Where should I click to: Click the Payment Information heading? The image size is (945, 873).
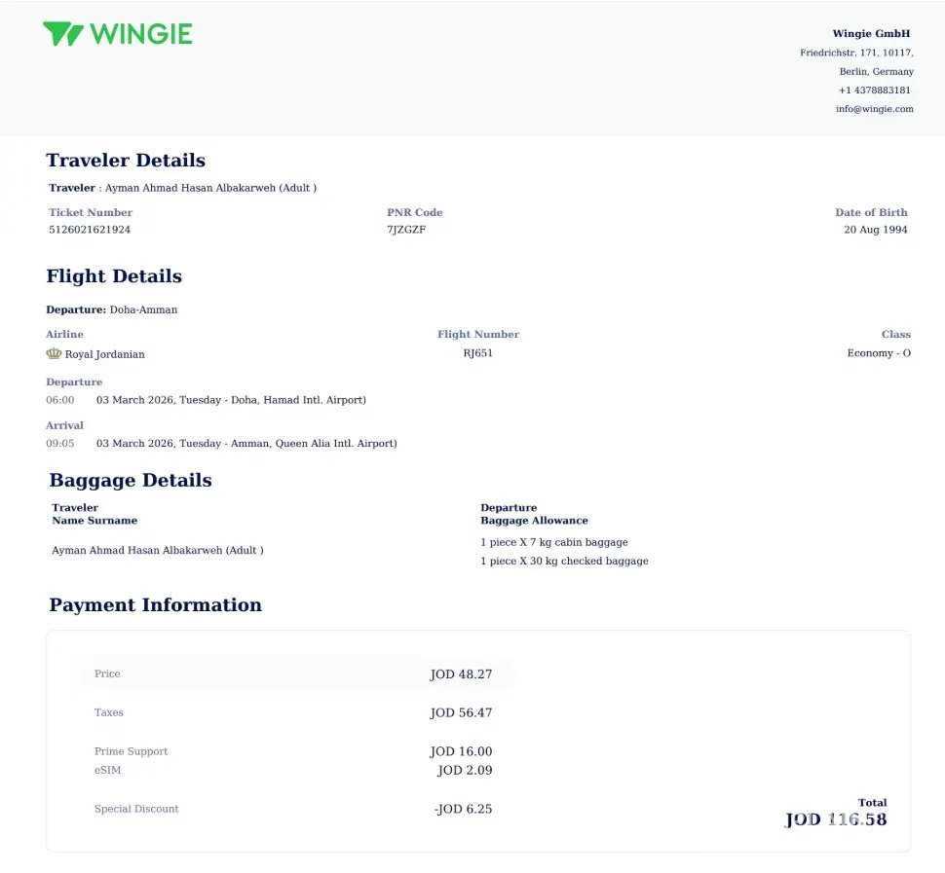coord(156,605)
